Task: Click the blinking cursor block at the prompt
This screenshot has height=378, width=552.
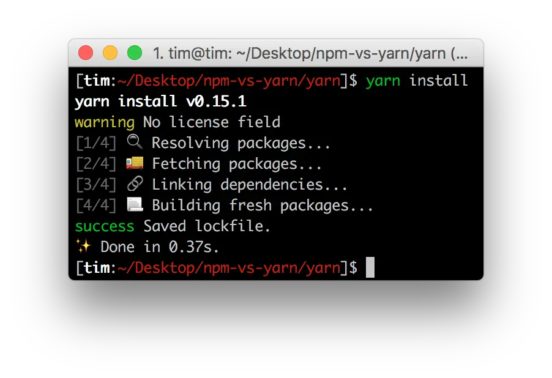Action: [370, 267]
